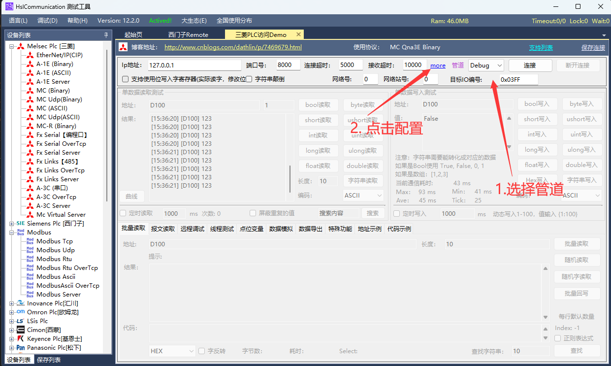This screenshot has height=366, width=611.
Task: Open the cnblogs blog address link
Action: tap(233, 47)
